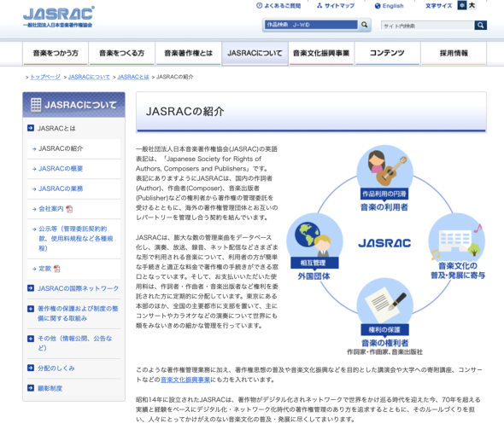Viewport: 504px width, 435px height.
Task: Click the 作品検索 J-WID input field
Action: [311, 25]
